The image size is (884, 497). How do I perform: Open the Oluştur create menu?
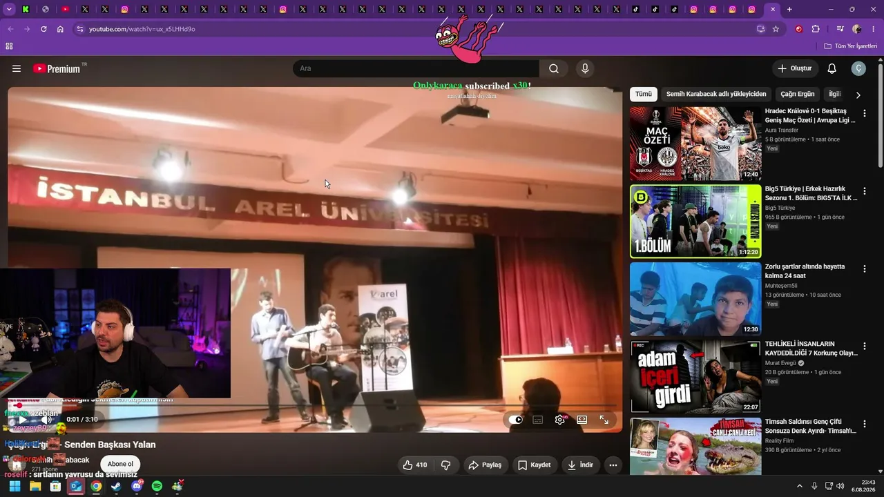pyautogui.click(x=795, y=68)
